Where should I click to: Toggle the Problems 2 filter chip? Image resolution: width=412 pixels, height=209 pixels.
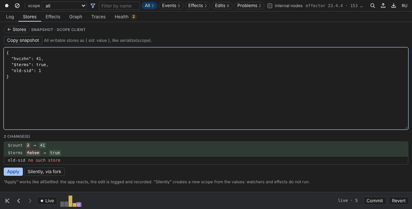249,6
